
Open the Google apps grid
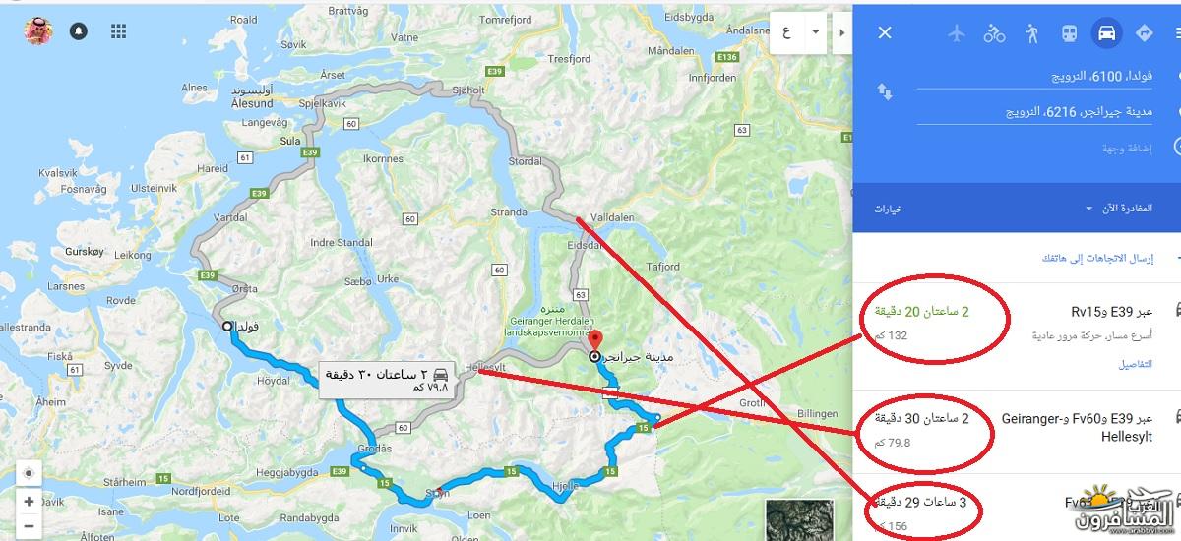coord(118,31)
